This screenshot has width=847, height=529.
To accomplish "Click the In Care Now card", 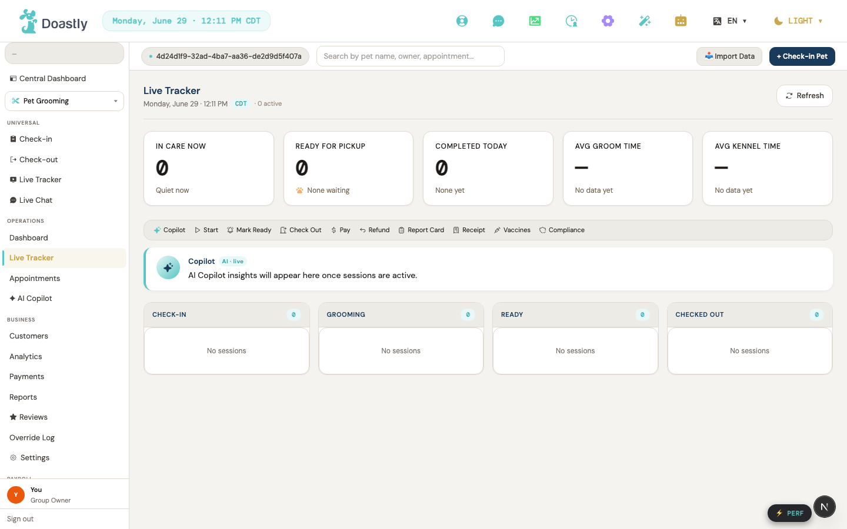I will click(x=209, y=169).
